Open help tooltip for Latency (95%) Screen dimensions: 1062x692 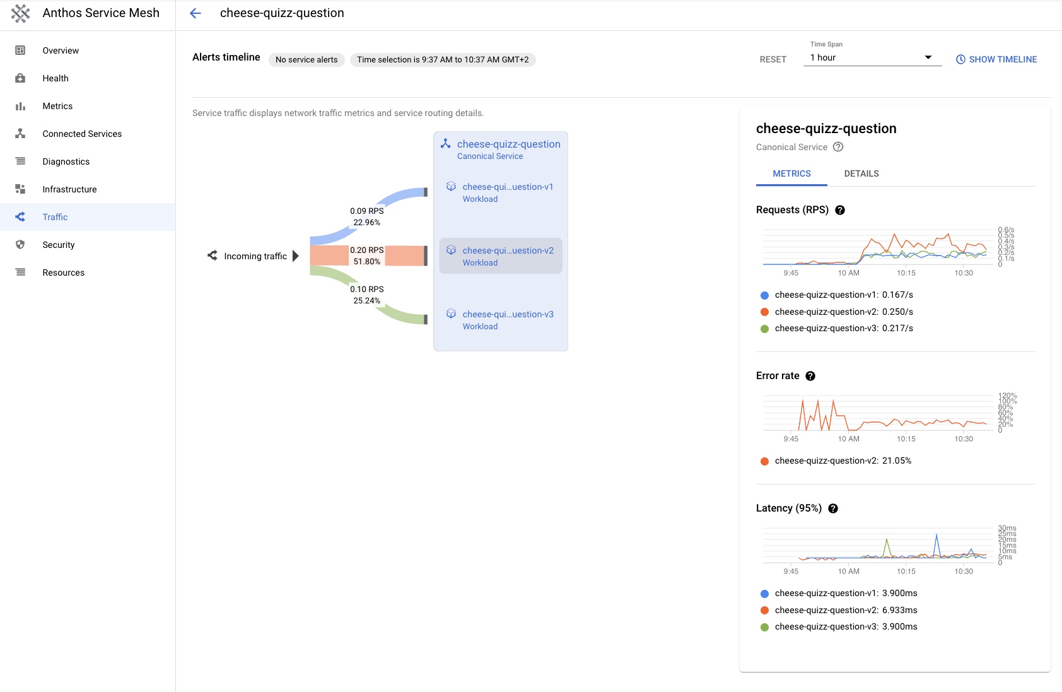coord(833,508)
